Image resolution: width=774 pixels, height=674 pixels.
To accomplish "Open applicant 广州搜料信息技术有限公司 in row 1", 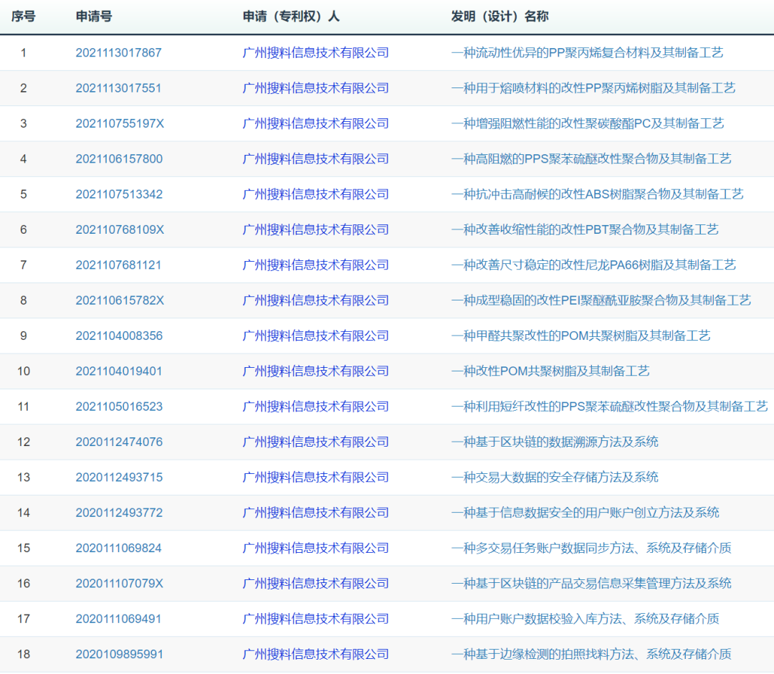I will pos(315,53).
